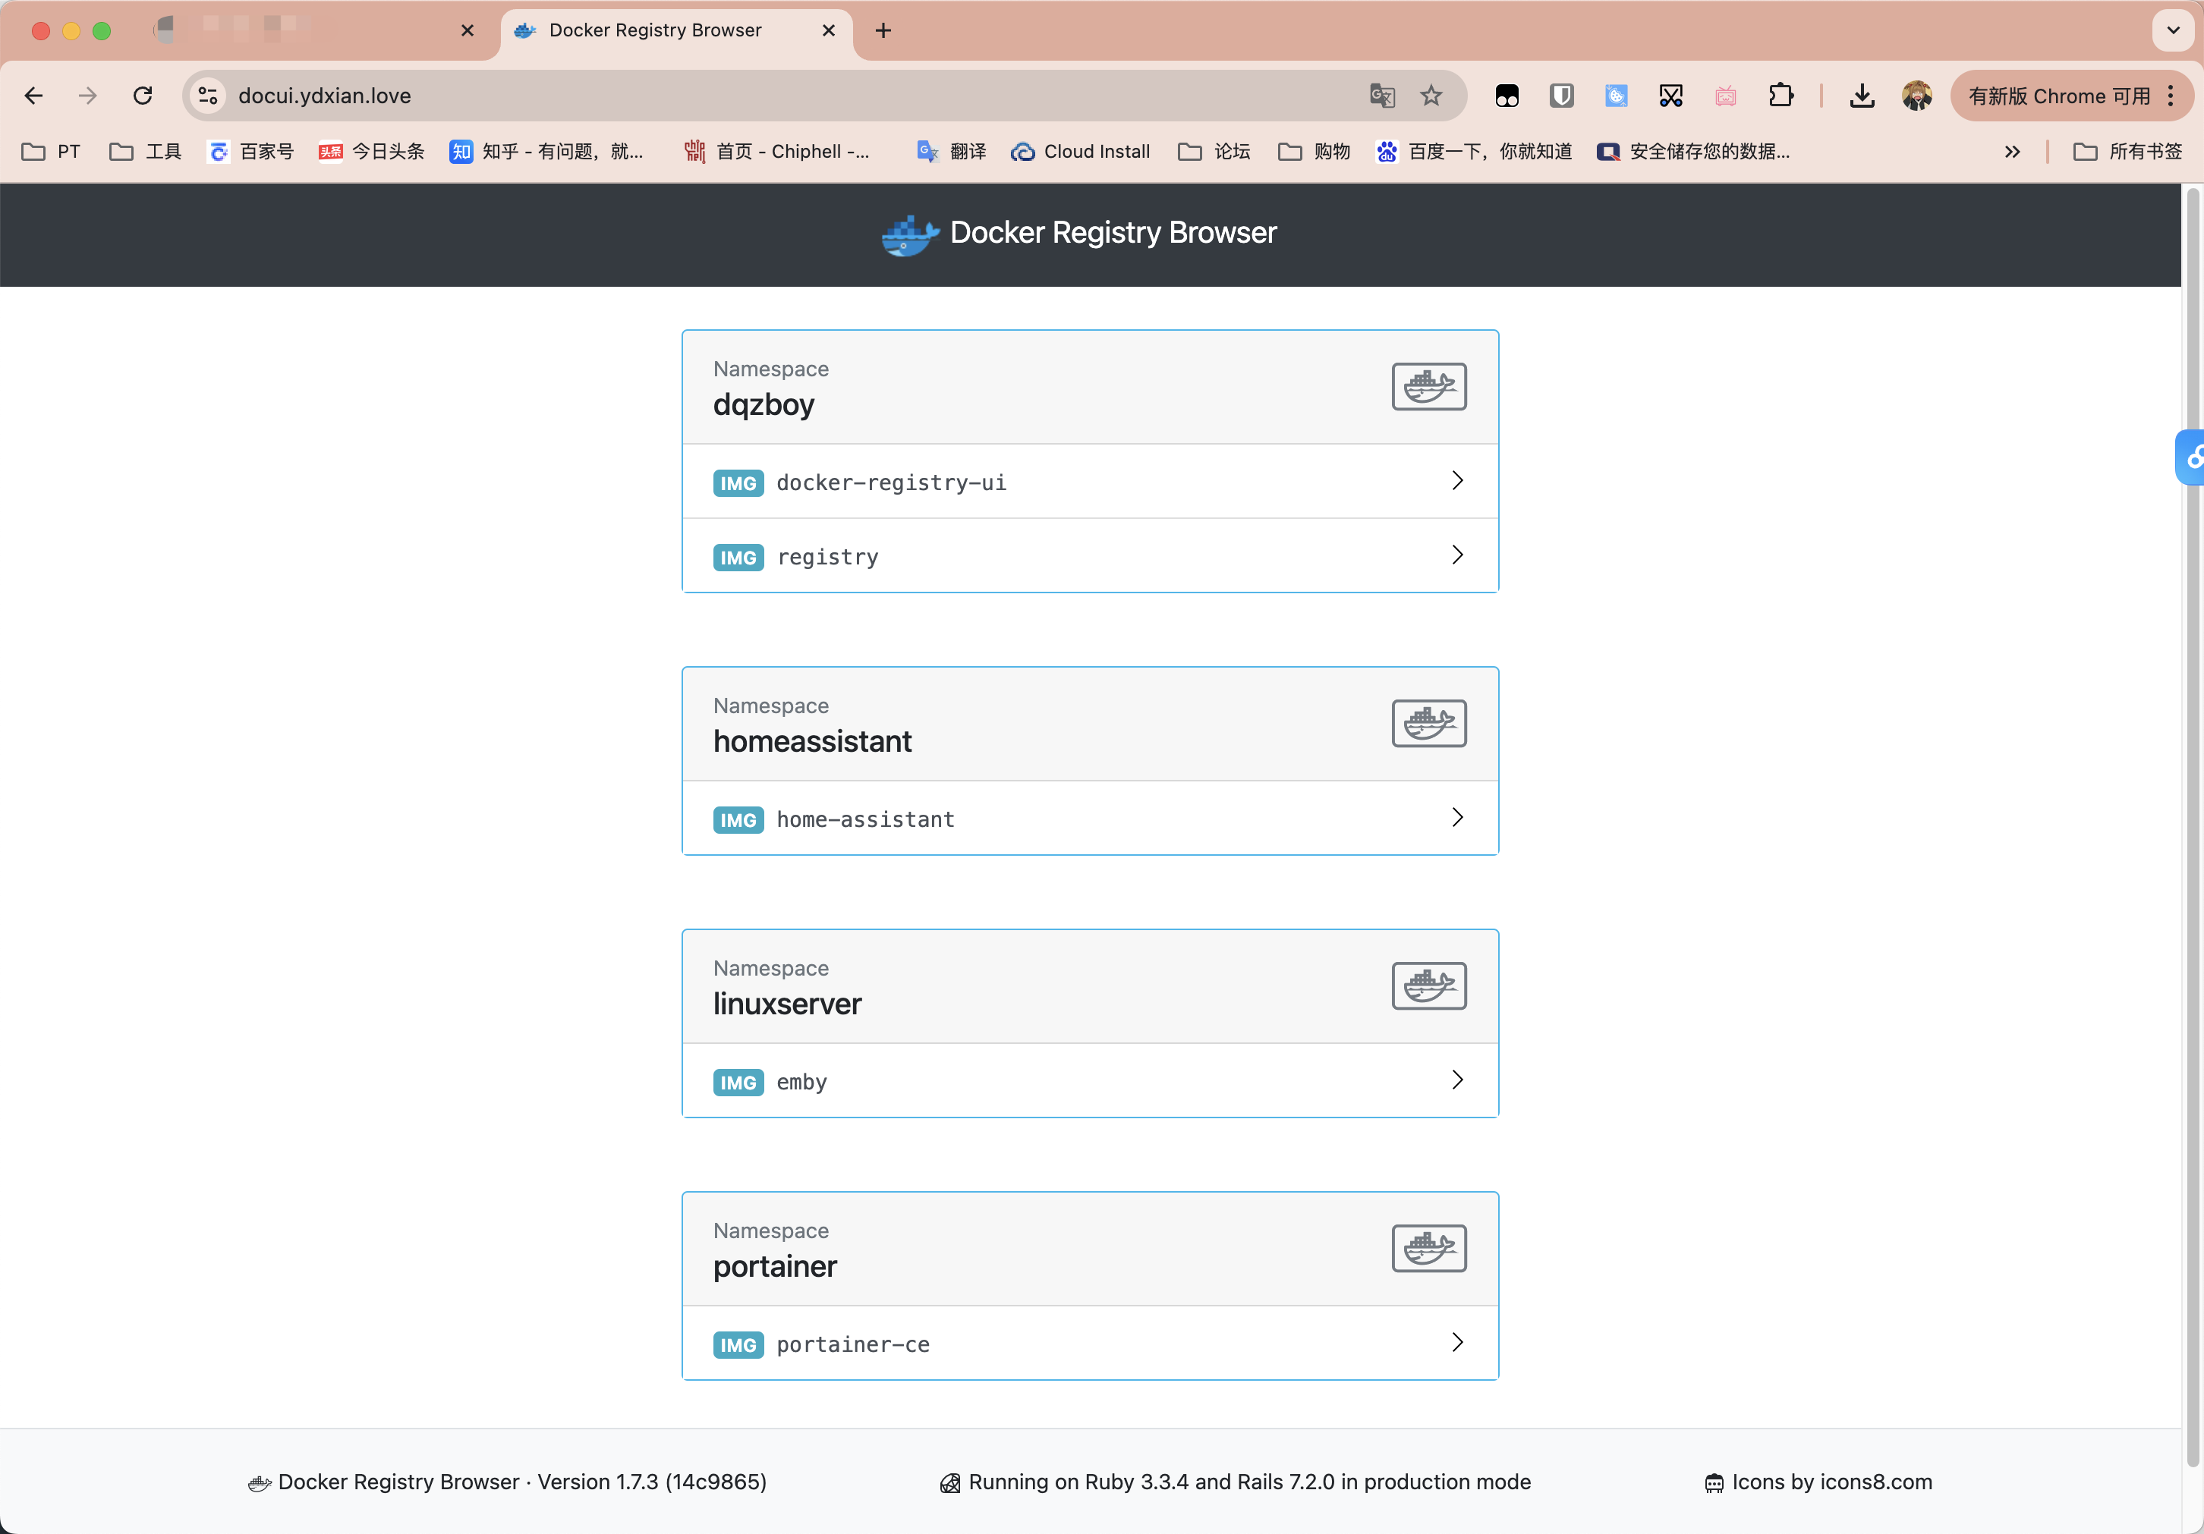Viewport: 2204px width, 1534px height.
Task: Click the IMG badge beside portainer-ce
Action: (x=738, y=1344)
